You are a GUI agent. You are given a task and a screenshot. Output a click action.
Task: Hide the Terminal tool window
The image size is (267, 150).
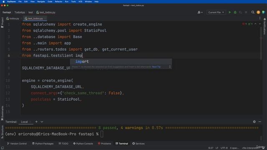260,122
